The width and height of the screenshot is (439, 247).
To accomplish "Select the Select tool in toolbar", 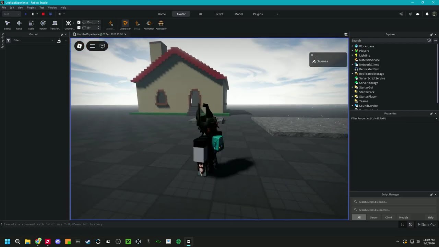I will tap(7, 25).
